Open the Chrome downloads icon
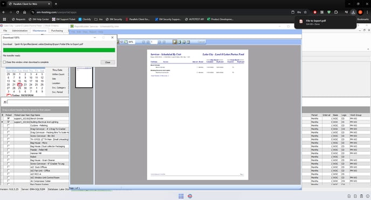Image resolution: width=371 pixels, height=200 pixels. point(353,12)
